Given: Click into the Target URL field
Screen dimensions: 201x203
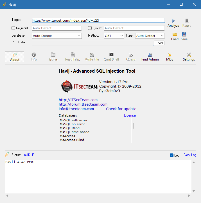Looking at the screenshot, I should [98, 21].
